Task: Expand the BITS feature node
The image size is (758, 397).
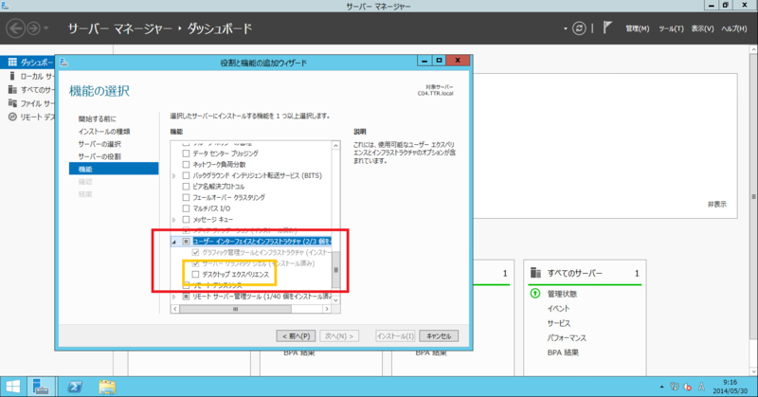Action: pyautogui.click(x=174, y=176)
